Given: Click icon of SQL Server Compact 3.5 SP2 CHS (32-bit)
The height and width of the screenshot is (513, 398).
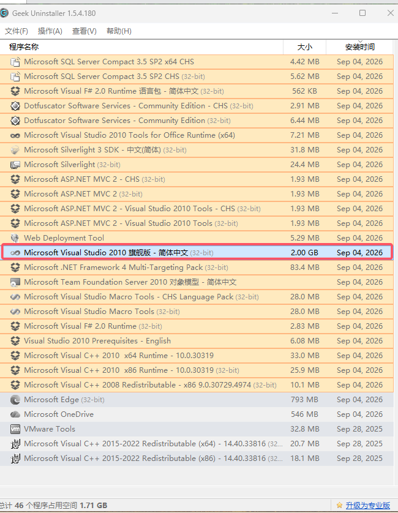Looking at the screenshot, I should point(15,77).
